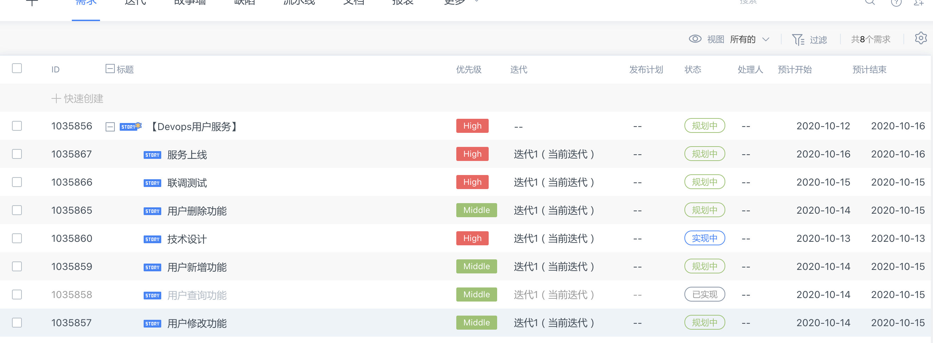This screenshot has width=933, height=343.
Task: Sort by the 预计开始 column header
Action: coord(795,69)
